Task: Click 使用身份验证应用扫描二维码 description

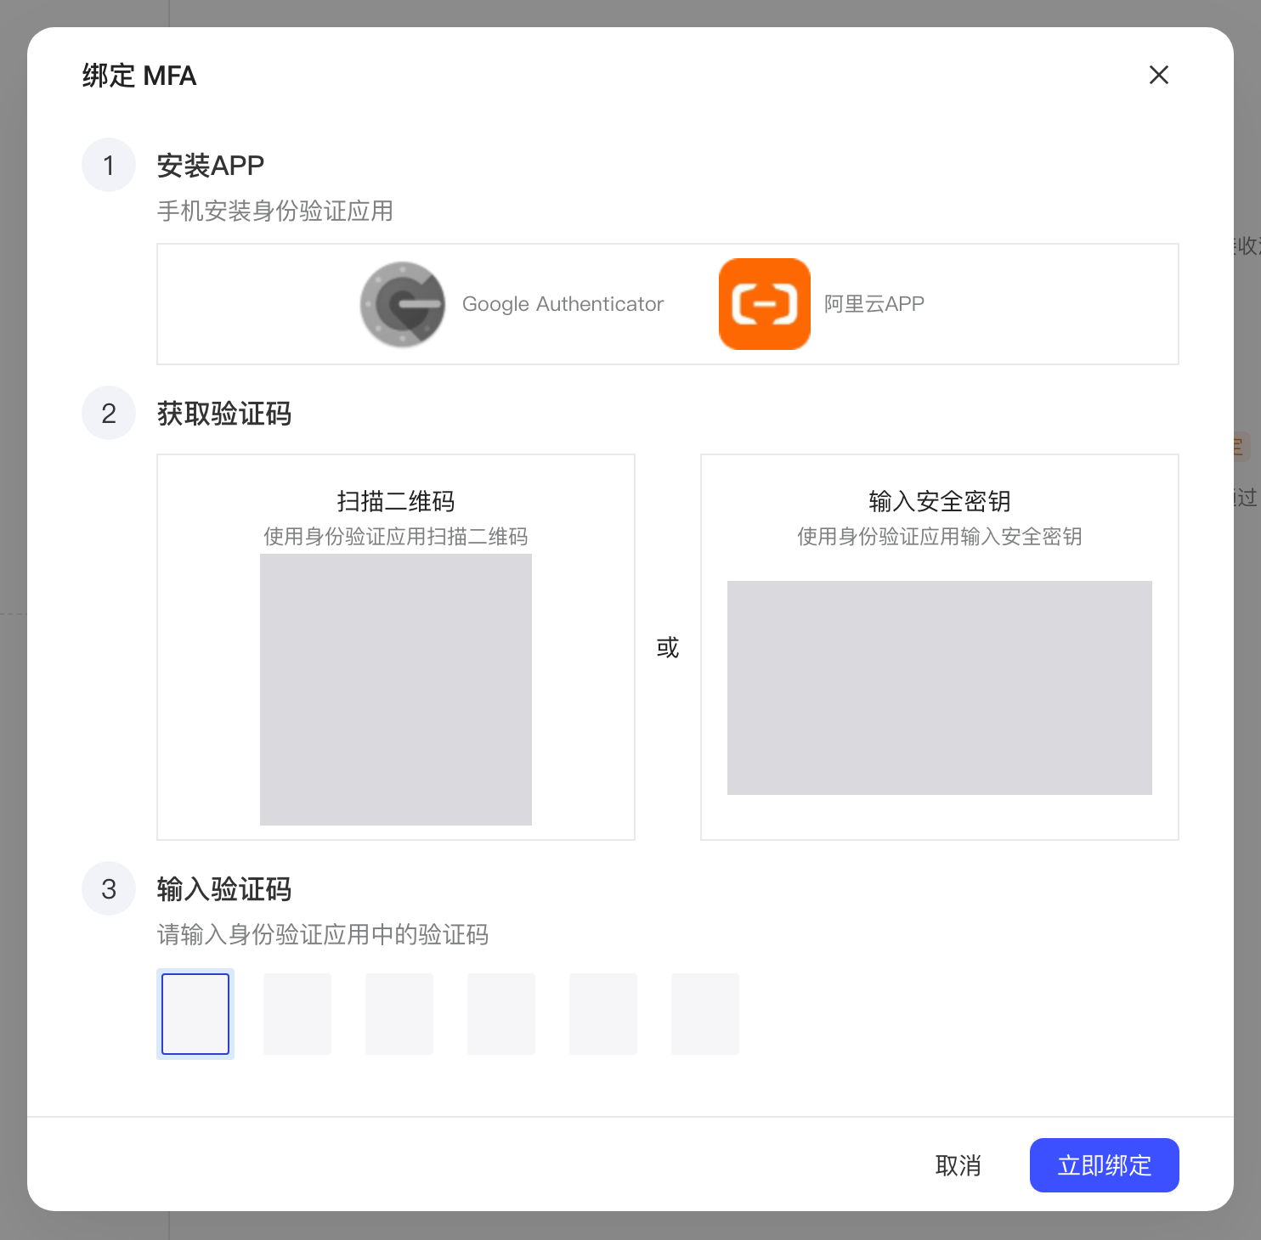Action: pos(396,537)
